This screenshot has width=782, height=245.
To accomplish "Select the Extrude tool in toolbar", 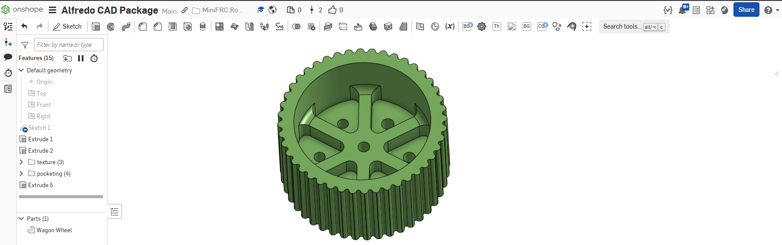I will pos(96,26).
